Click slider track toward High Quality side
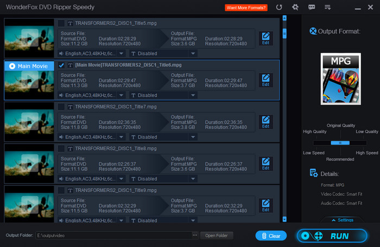Image resolution: width=380 pixels, height=247 pixels. pyautogui.click(x=322, y=143)
